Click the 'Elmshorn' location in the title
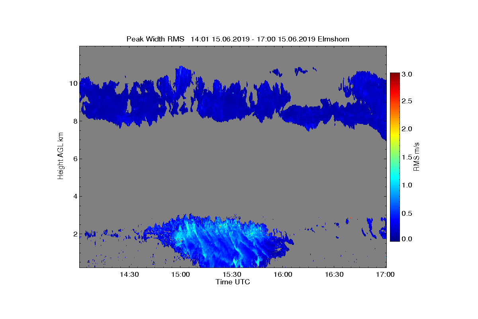 [333, 39]
